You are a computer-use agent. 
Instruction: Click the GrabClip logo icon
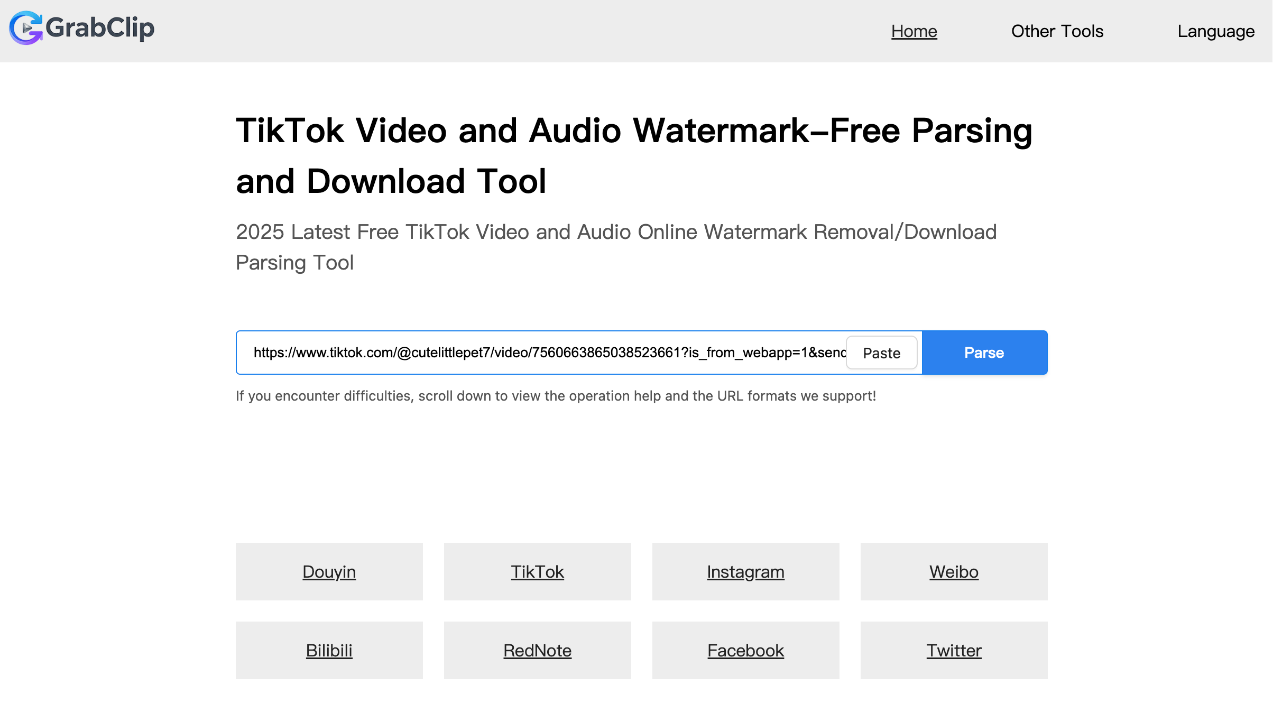(25, 28)
